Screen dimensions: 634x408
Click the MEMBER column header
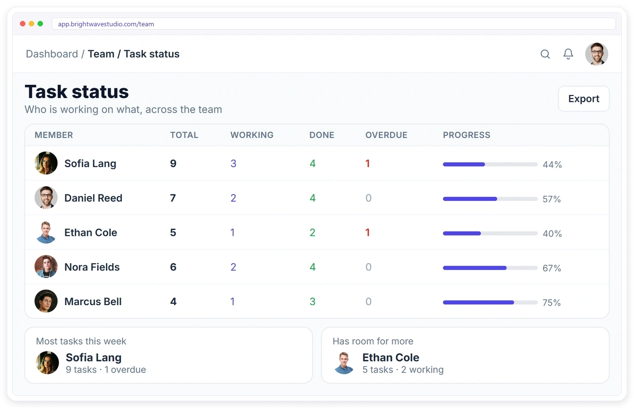click(x=54, y=135)
